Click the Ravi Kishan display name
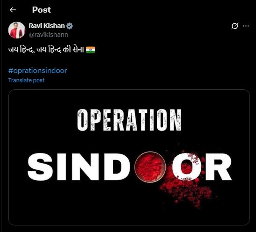Image resolution: width=256 pixels, height=232 pixels. click(x=47, y=26)
